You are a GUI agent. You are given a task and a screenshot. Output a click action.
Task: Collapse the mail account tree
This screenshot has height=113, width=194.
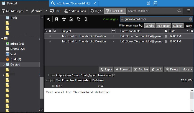pyautogui.click(x=2, y=39)
